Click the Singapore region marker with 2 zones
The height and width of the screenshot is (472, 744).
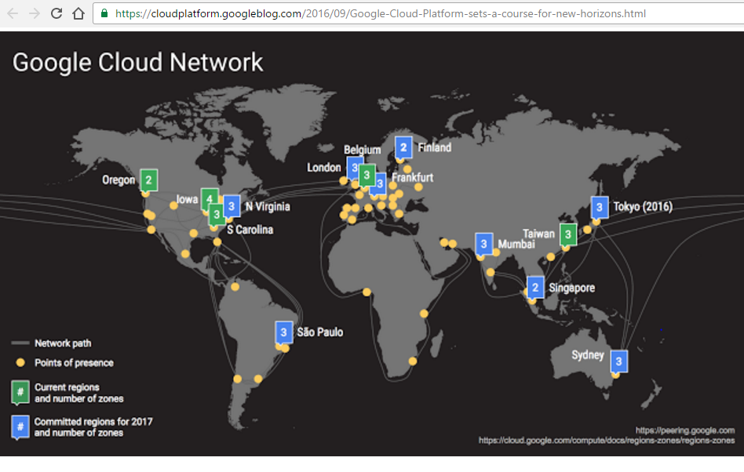(535, 288)
